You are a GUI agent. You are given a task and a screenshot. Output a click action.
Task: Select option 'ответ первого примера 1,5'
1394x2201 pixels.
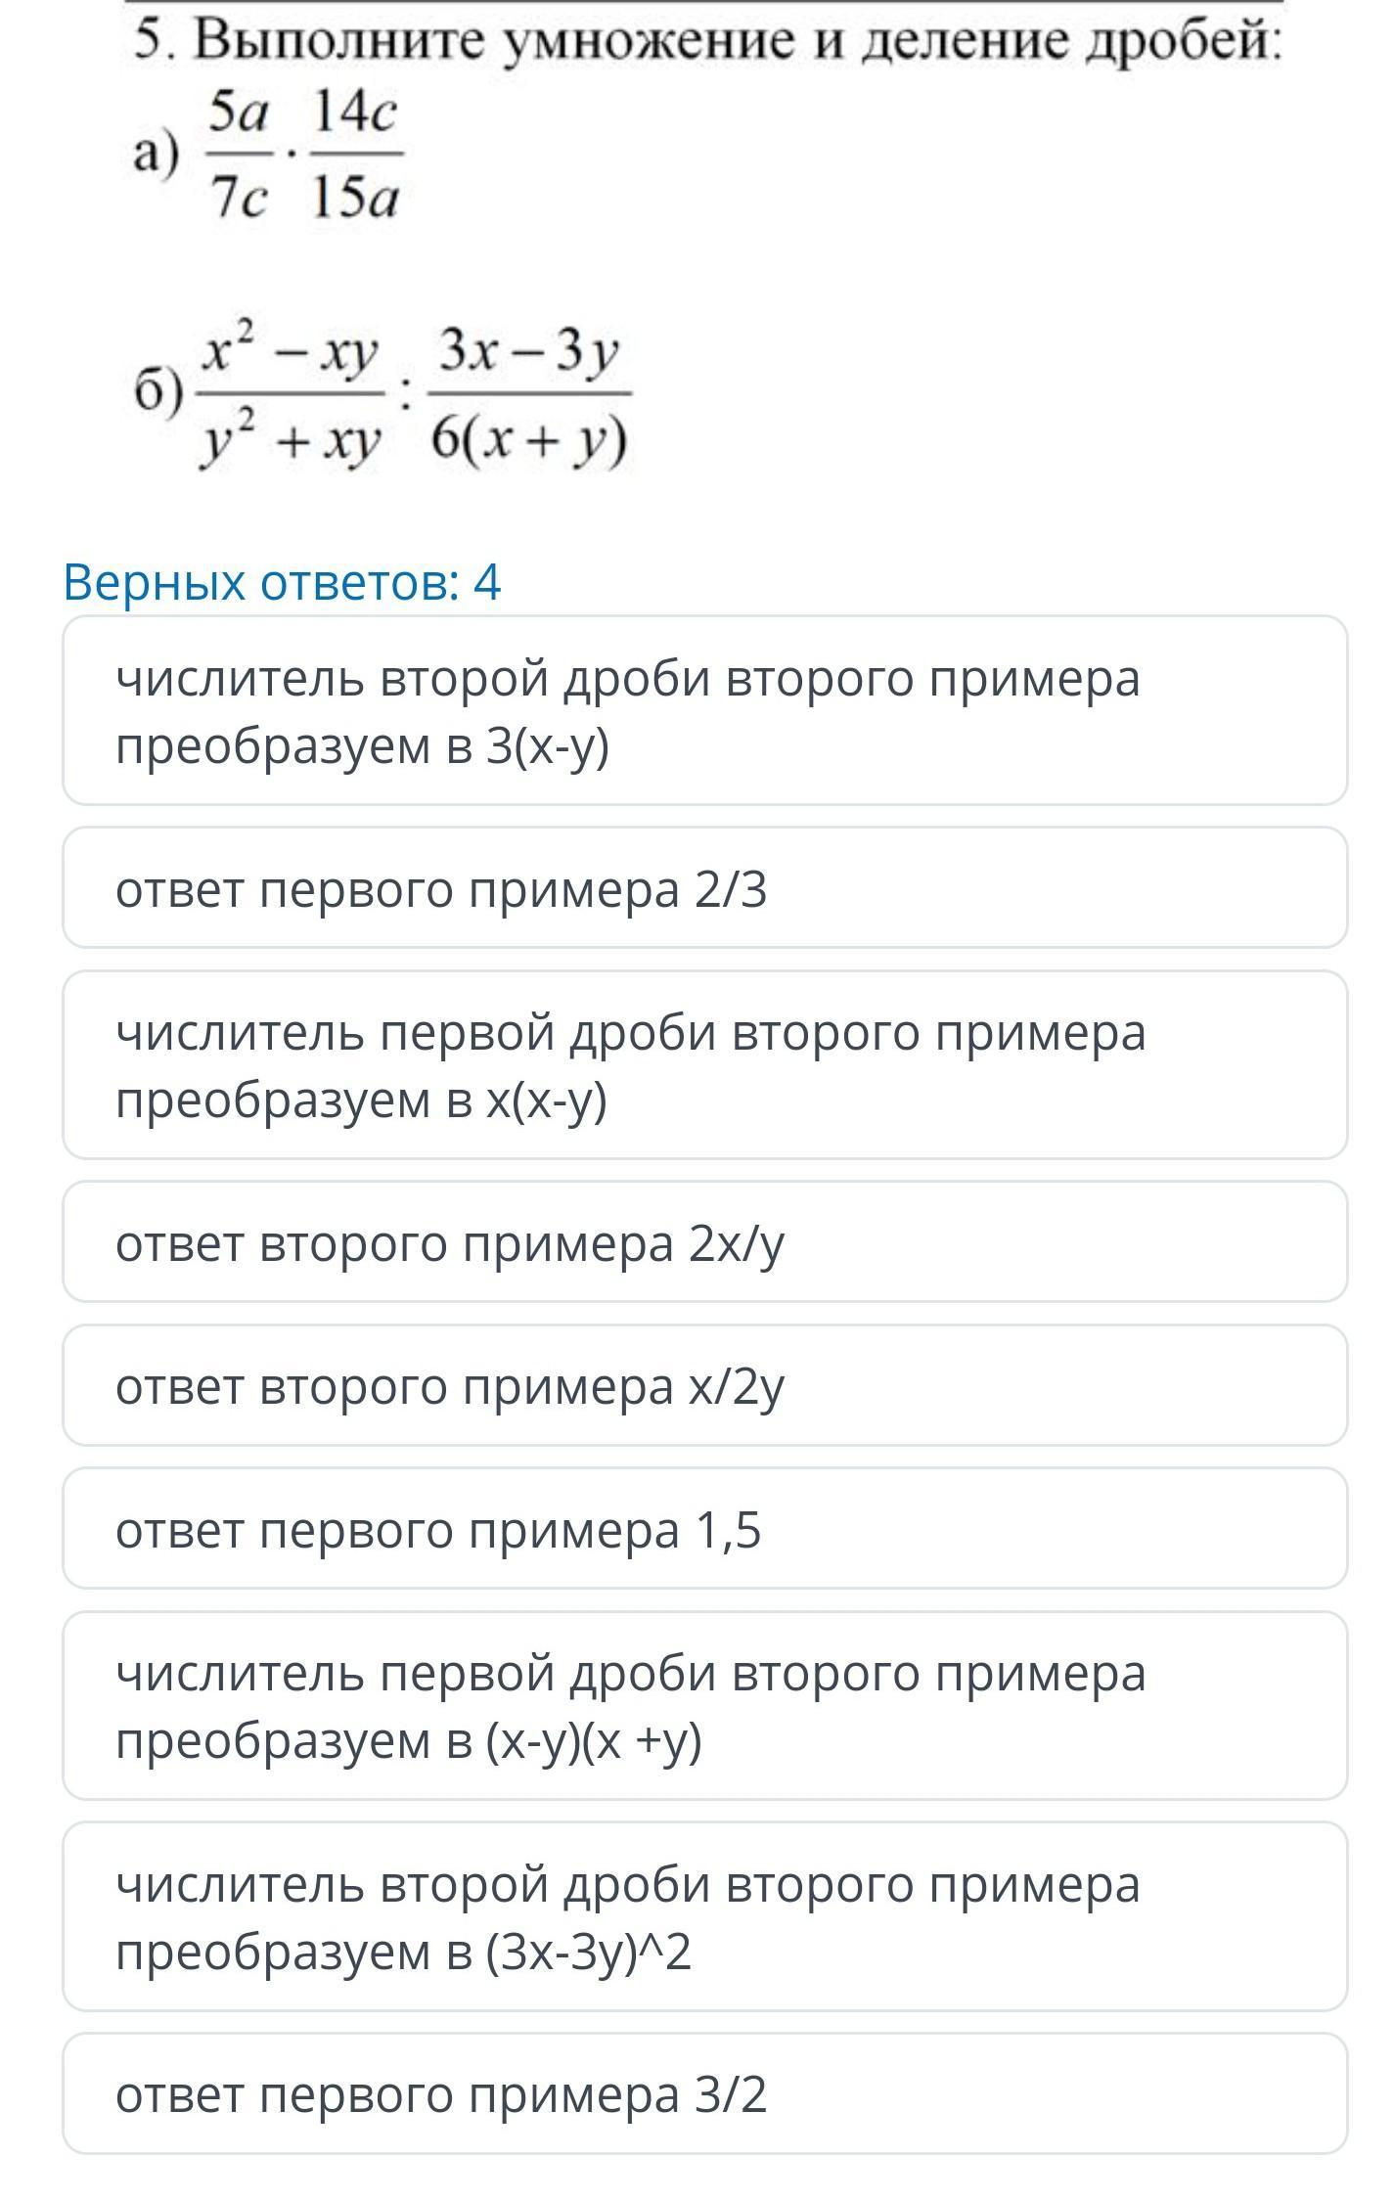point(704,1529)
